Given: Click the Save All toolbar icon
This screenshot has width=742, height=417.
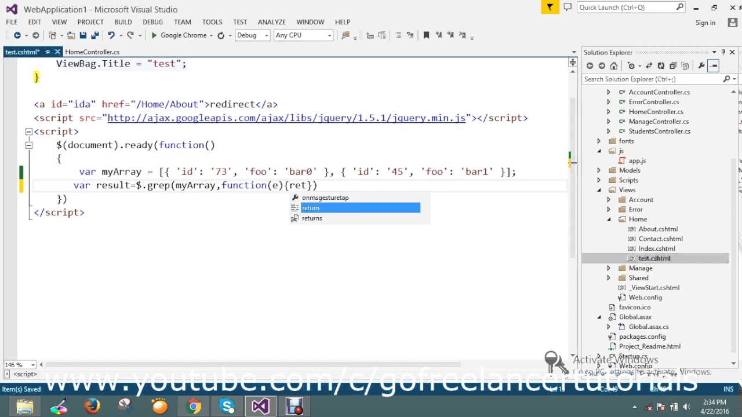Looking at the screenshot, I should [95, 35].
